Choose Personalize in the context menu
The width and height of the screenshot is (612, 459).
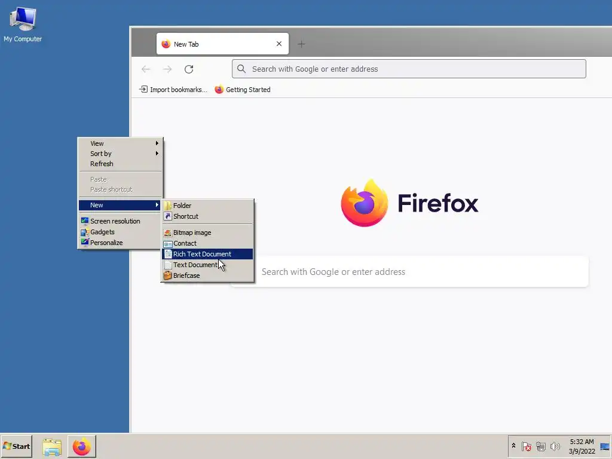(121, 243)
